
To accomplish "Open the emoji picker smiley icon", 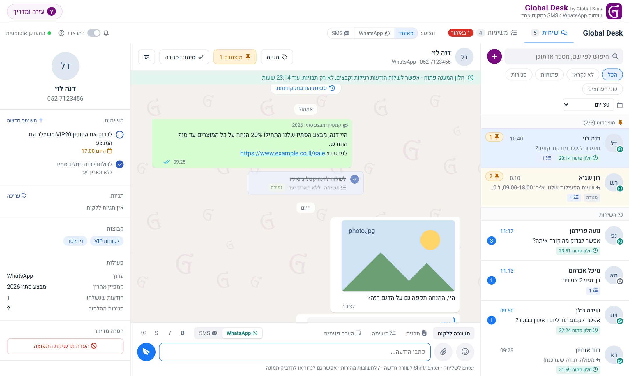I will click(x=465, y=352).
